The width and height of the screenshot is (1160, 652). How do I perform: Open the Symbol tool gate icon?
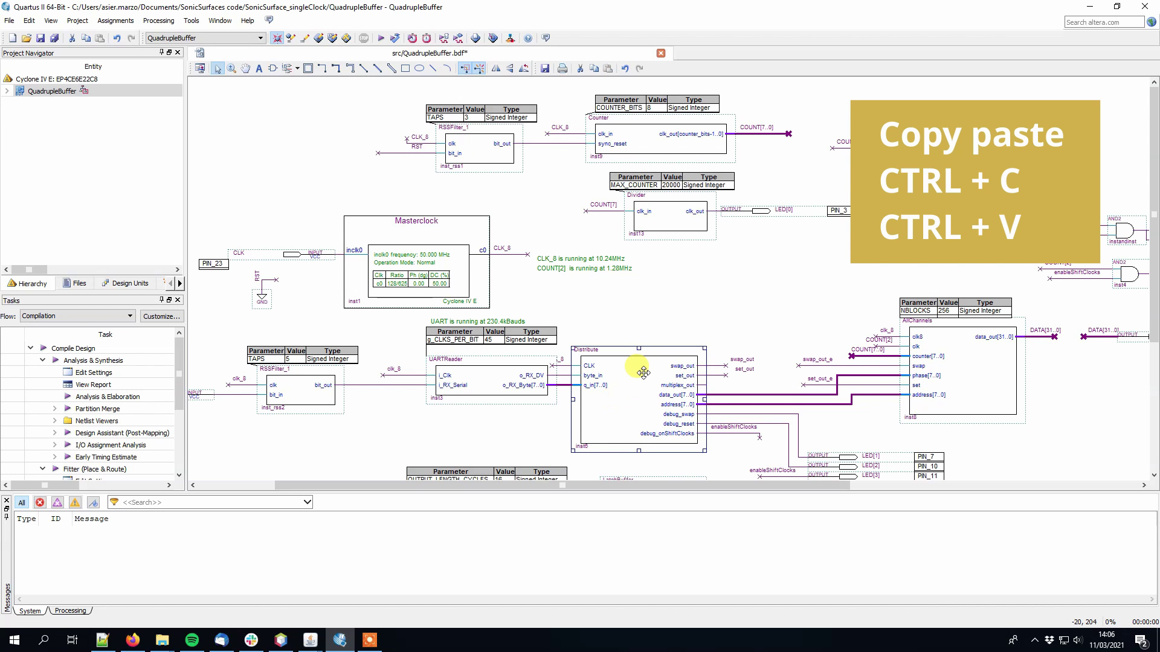pos(272,69)
